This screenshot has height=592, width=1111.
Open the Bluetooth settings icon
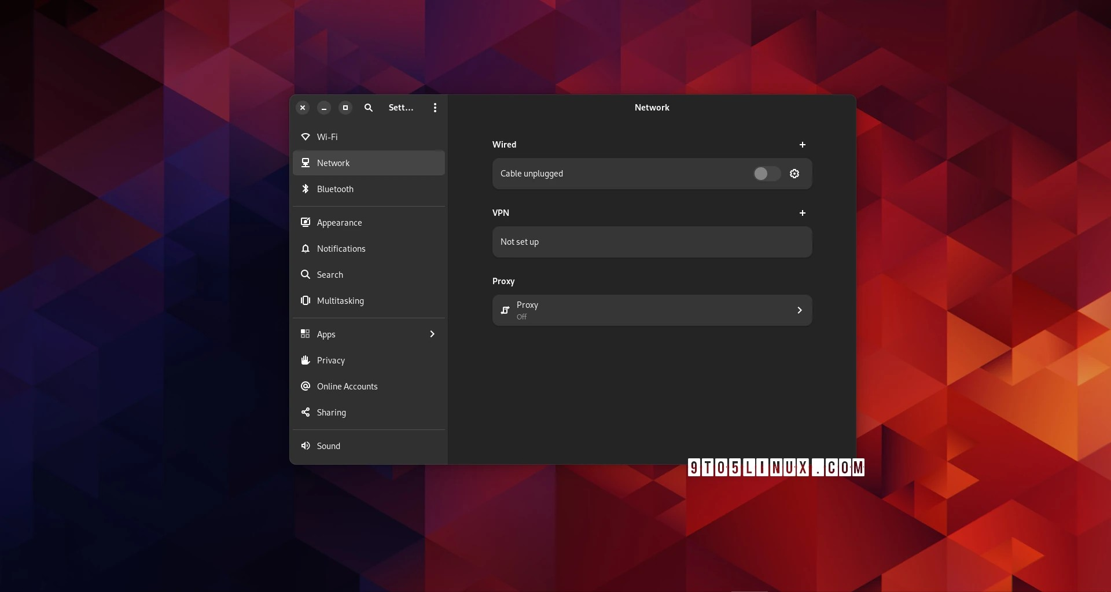coord(305,189)
